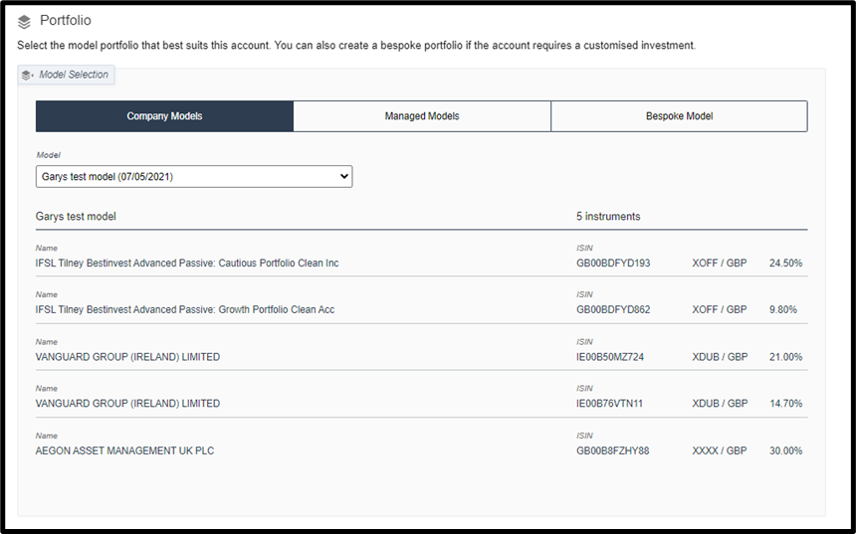Click the 24.50% allocation value
This screenshot has width=856, height=534.
coord(785,264)
